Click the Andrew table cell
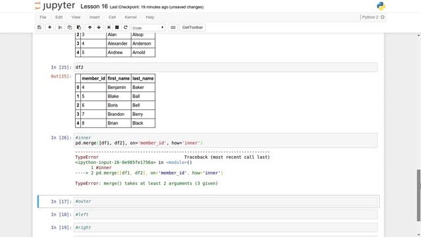Viewport: 421px width, 237px height. (x=118, y=53)
